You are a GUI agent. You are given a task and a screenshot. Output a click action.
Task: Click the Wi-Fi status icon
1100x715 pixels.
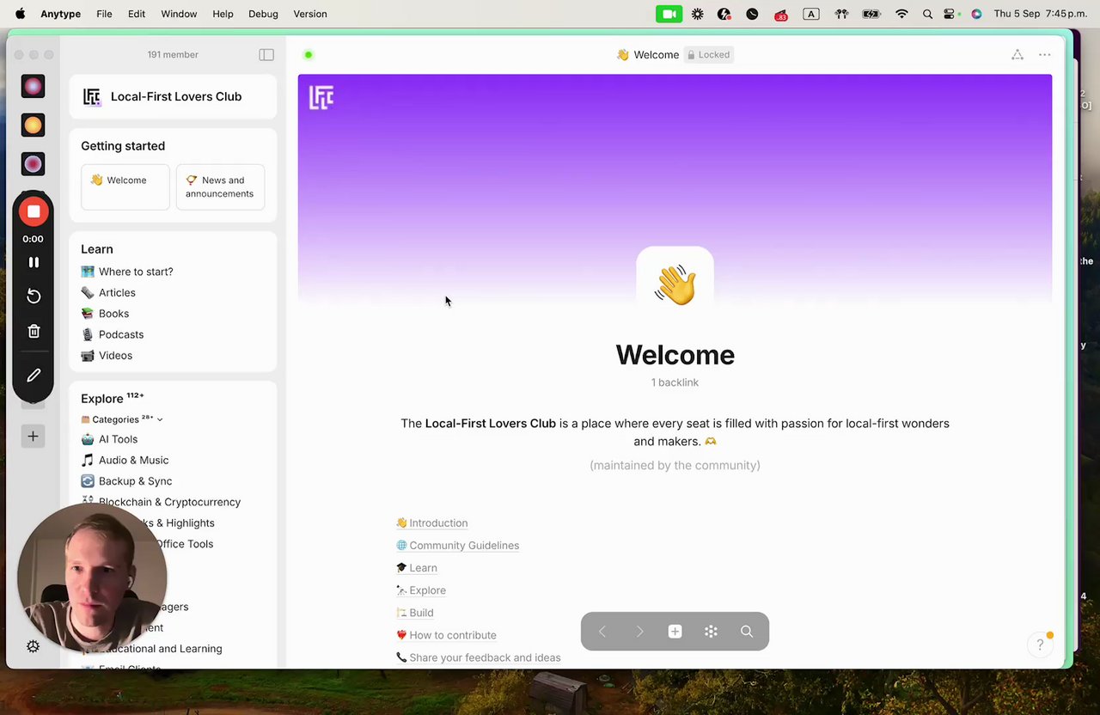point(901,14)
